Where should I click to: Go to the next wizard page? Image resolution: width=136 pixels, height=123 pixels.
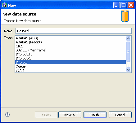pos(70,115)
